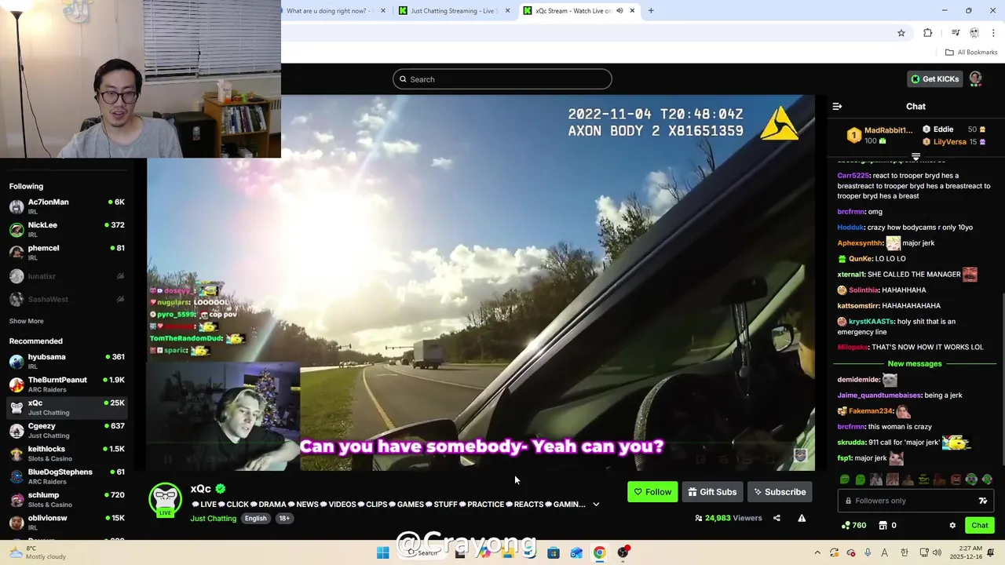Open NickLee channel in sidebar
1005x565 pixels.
pyautogui.click(x=67, y=229)
